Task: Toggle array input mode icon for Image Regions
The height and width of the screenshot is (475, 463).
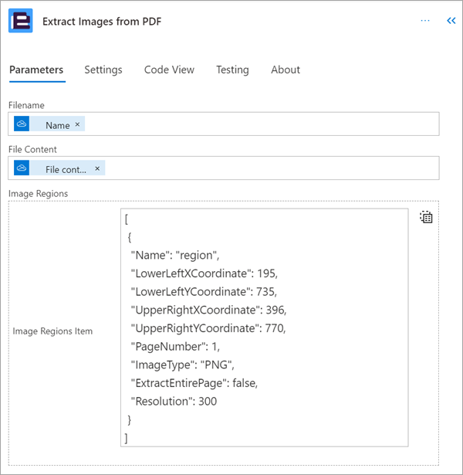Action: pyautogui.click(x=426, y=217)
